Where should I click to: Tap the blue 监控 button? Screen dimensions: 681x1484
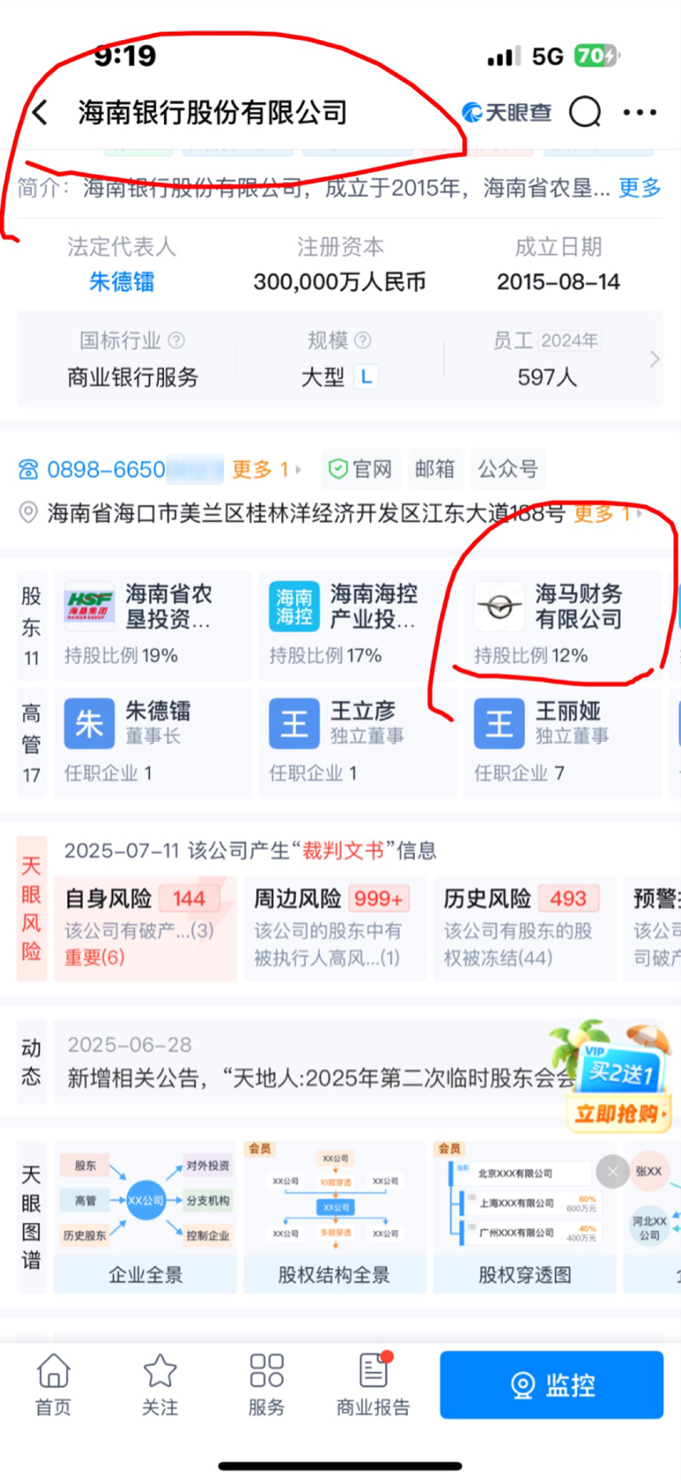(x=552, y=1385)
